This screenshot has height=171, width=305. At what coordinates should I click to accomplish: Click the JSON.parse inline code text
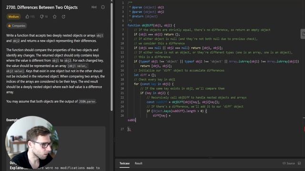(x=87, y=101)
